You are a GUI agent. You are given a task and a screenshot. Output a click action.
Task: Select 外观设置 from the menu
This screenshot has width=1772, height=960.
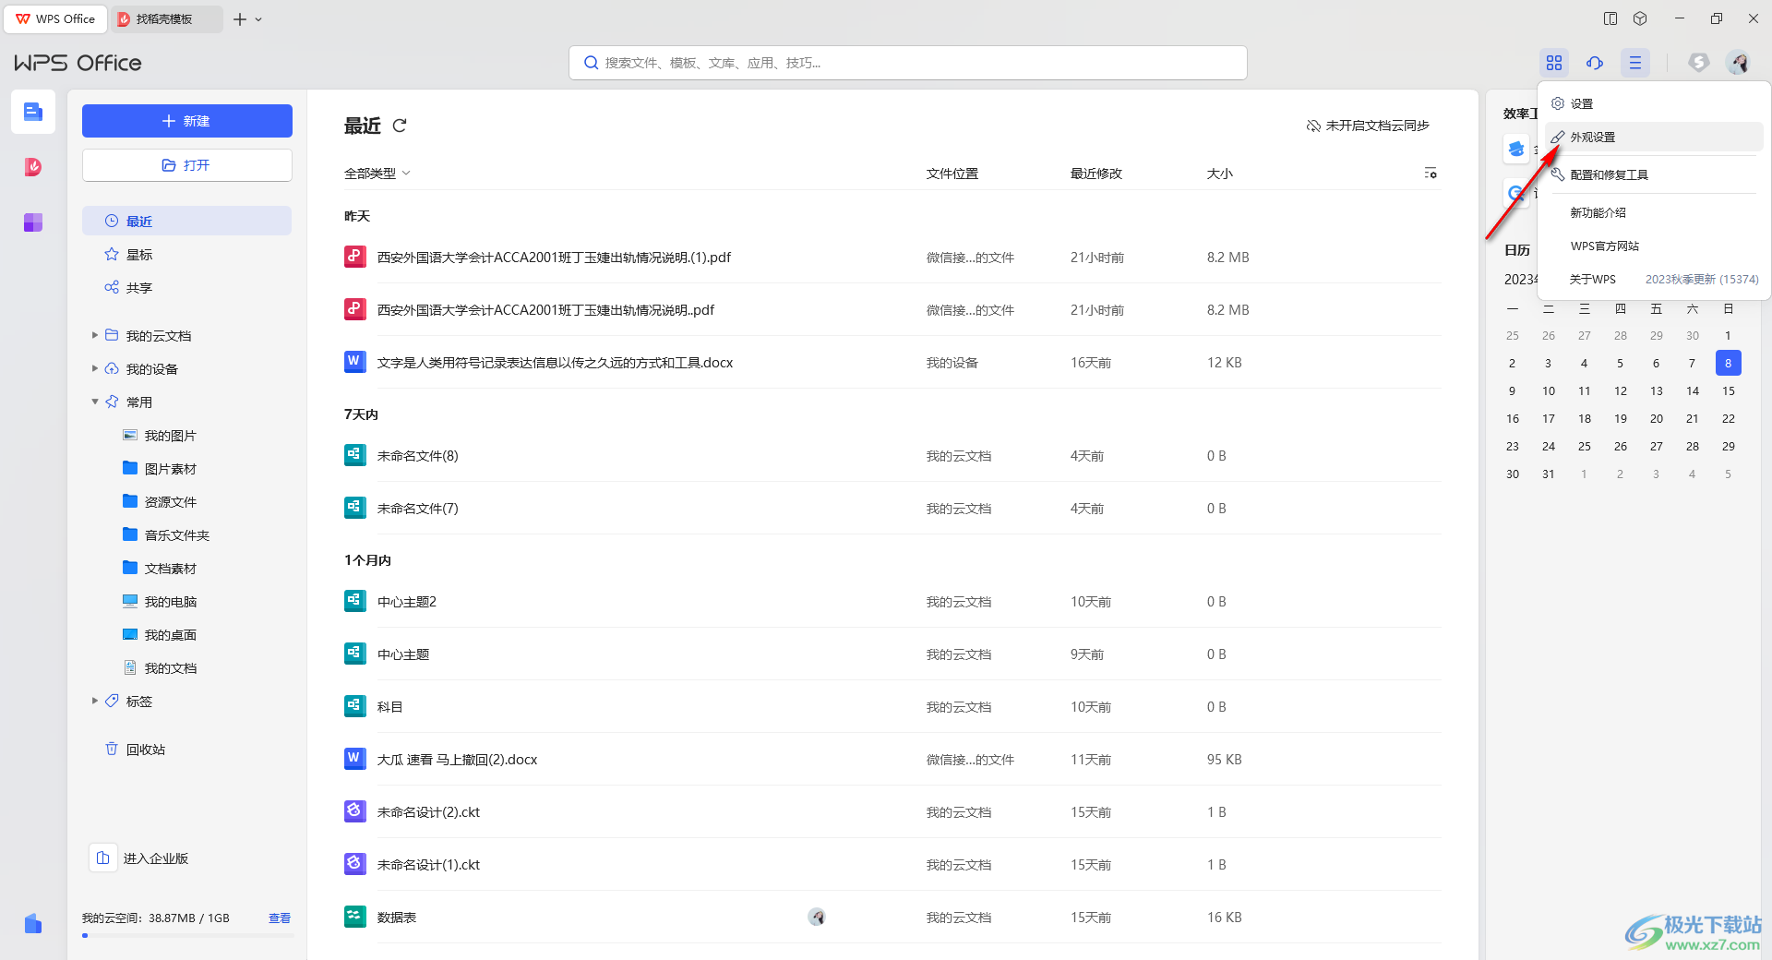(1654, 137)
